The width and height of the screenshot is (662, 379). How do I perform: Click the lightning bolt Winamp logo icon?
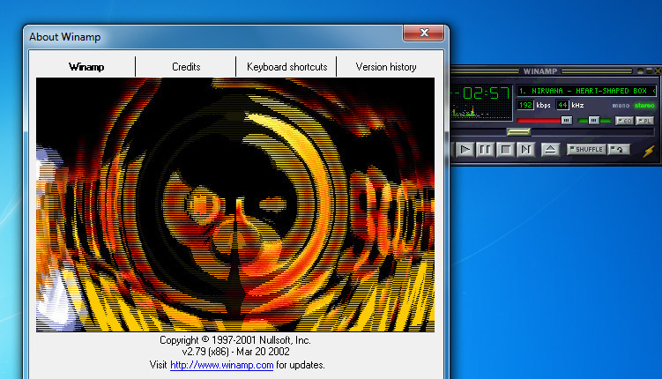click(x=649, y=151)
